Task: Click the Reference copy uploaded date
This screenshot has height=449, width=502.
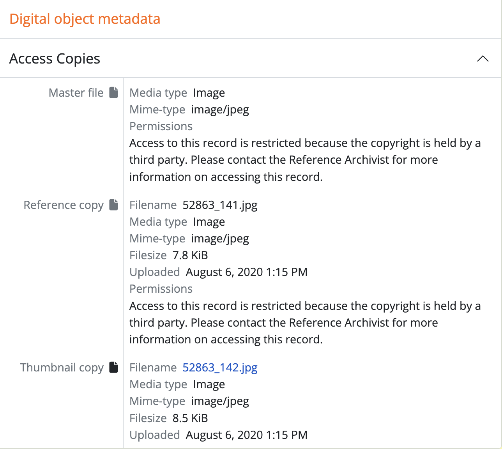Action: [246, 272]
